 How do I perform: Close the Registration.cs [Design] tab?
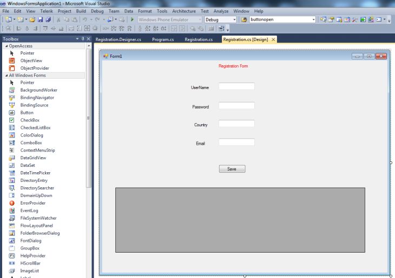point(273,39)
